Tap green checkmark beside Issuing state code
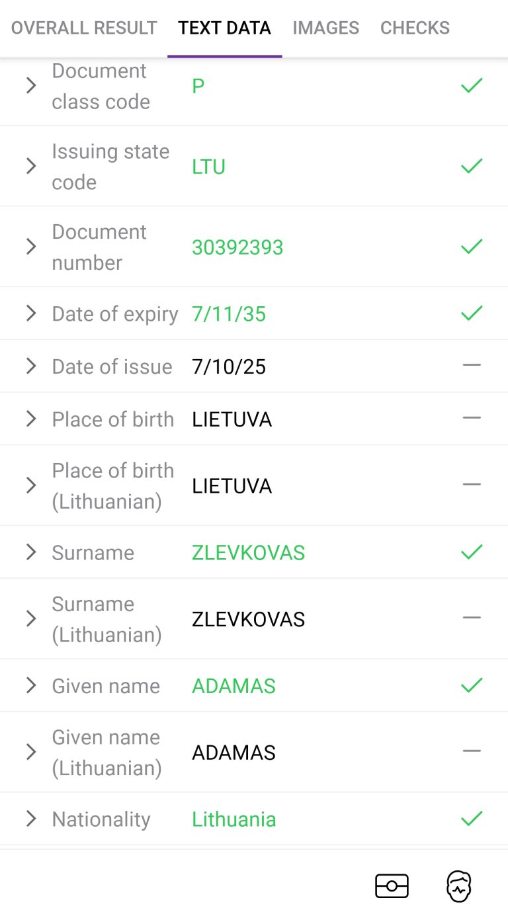This screenshot has height=914, width=508. coord(472,166)
